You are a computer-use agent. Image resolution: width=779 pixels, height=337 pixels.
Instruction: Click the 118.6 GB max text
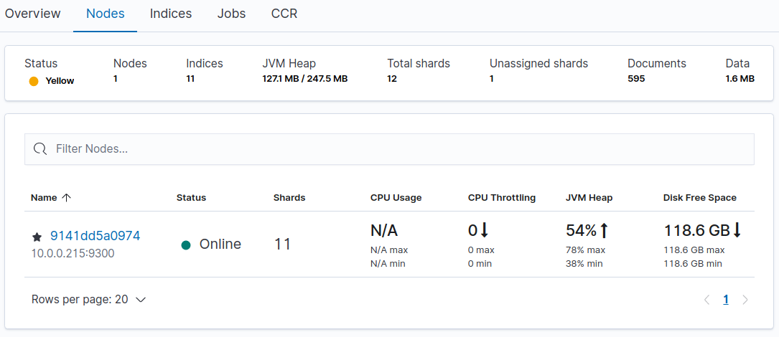coord(694,250)
